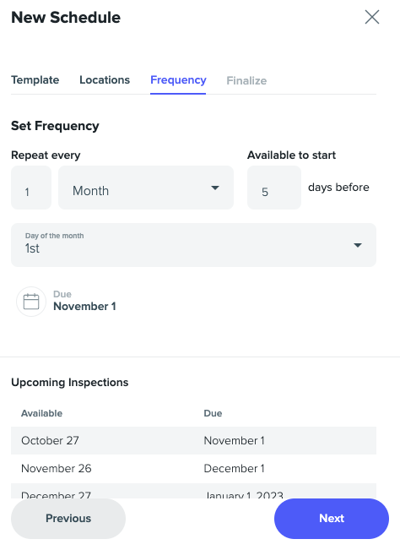This screenshot has height=550, width=400.
Task: Focus the Repeat every number field
Action: tap(31, 188)
